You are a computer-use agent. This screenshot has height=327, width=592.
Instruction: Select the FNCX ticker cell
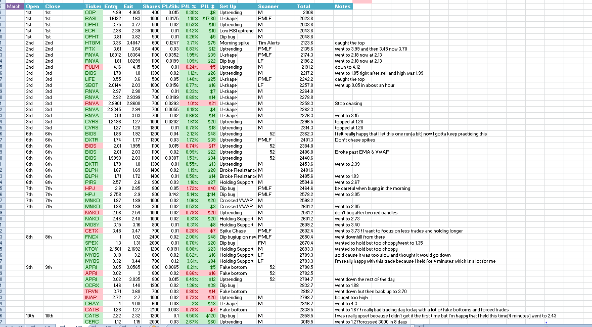point(93,237)
